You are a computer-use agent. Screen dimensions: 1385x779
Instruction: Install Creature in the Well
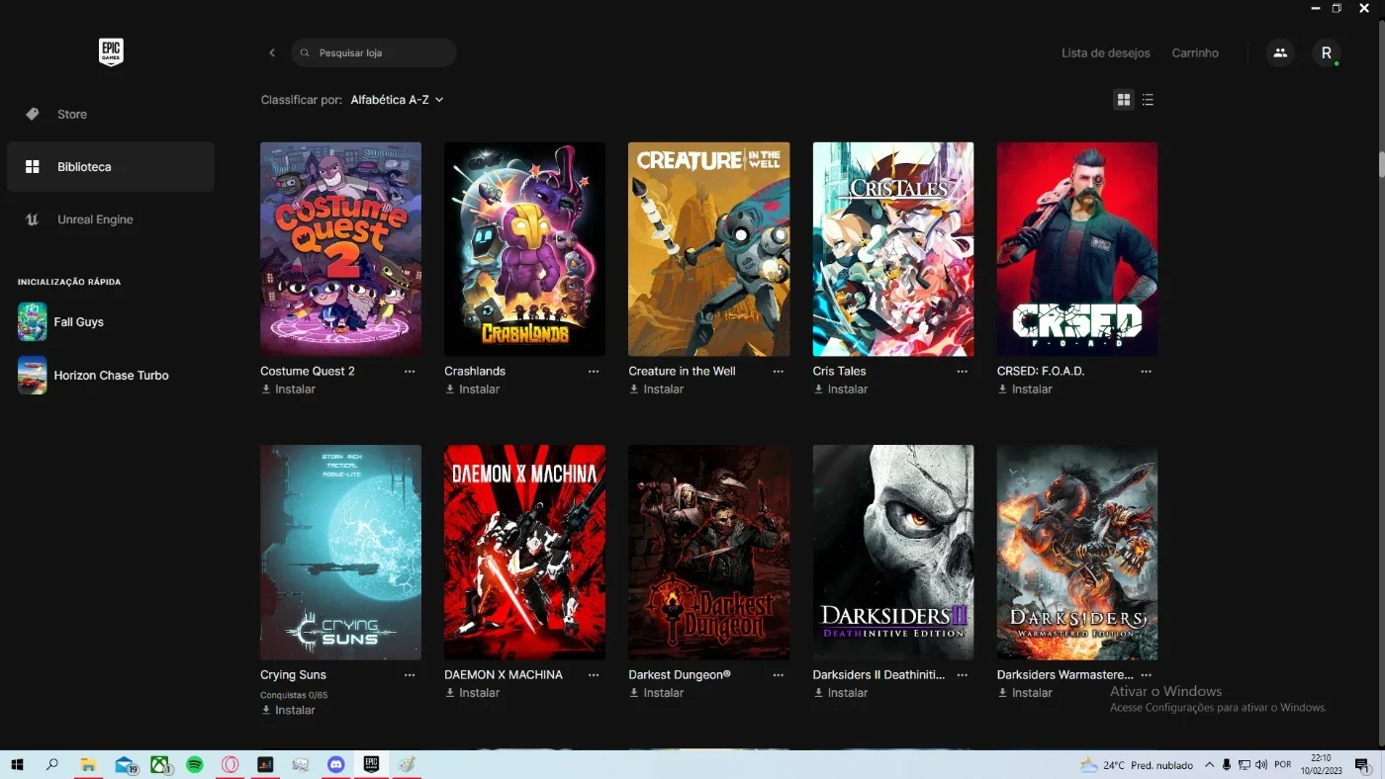(656, 389)
